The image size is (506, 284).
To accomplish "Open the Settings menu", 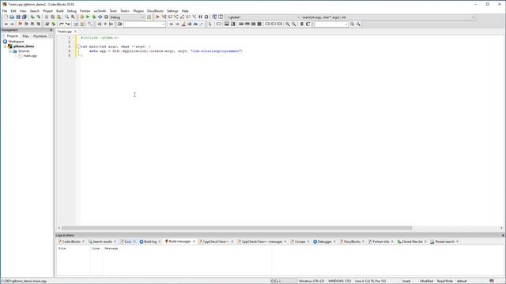I will 172,11.
